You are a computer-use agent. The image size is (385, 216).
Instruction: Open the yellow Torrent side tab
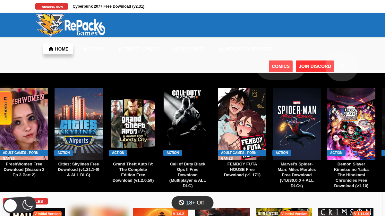click(x=5, y=108)
